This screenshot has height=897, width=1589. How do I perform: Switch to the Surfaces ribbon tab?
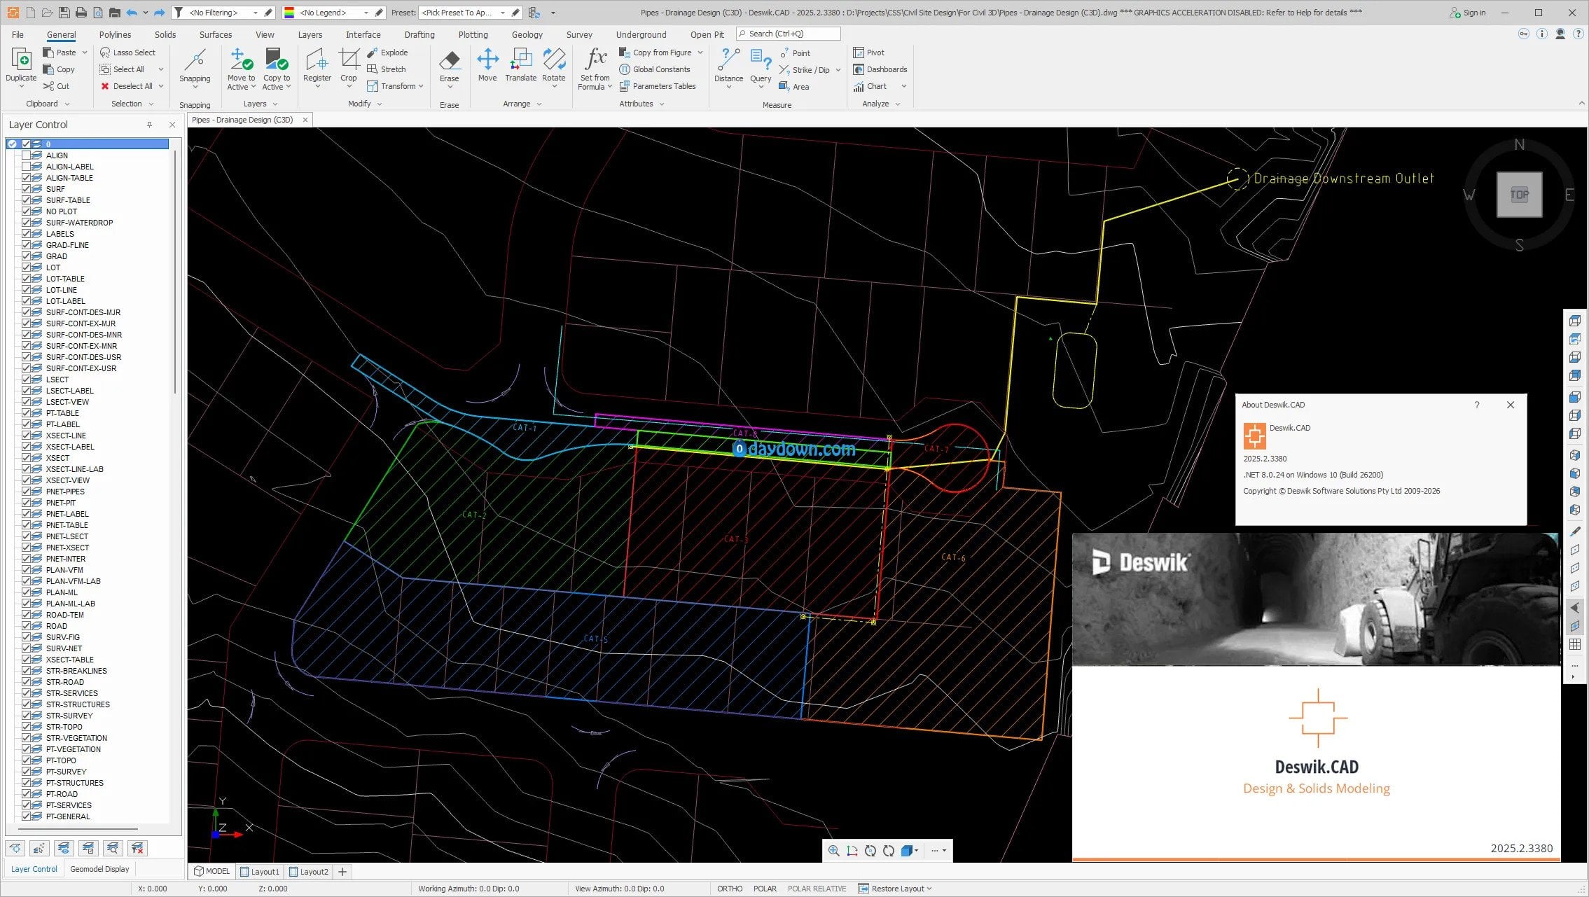(x=215, y=34)
